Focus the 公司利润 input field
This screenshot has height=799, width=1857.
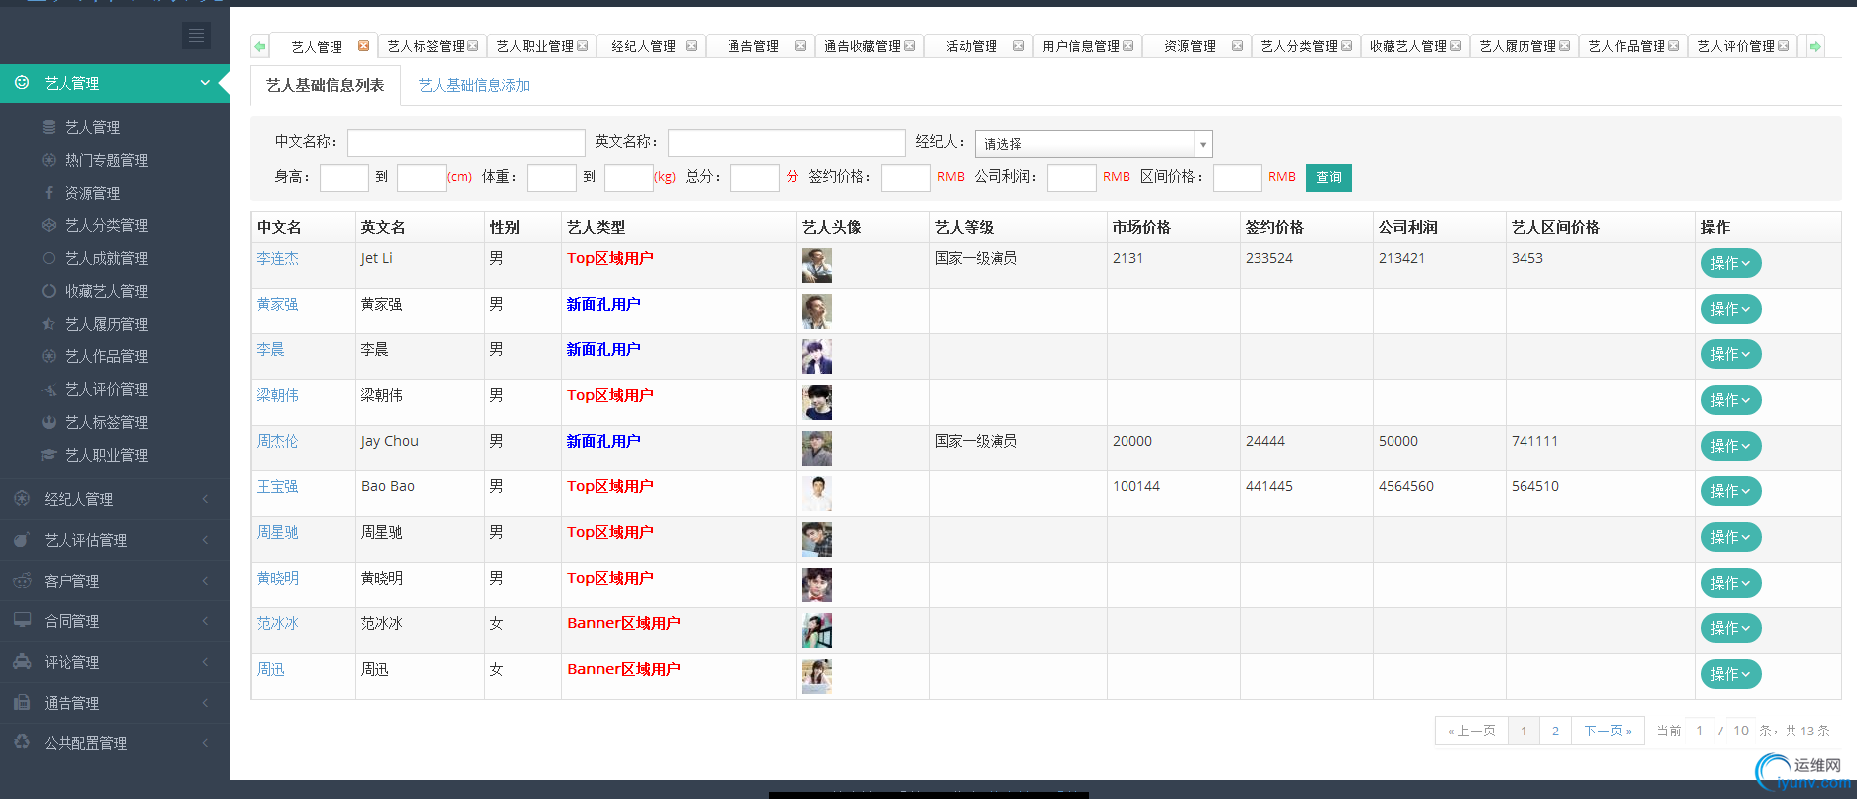pyautogui.click(x=1072, y=177)
